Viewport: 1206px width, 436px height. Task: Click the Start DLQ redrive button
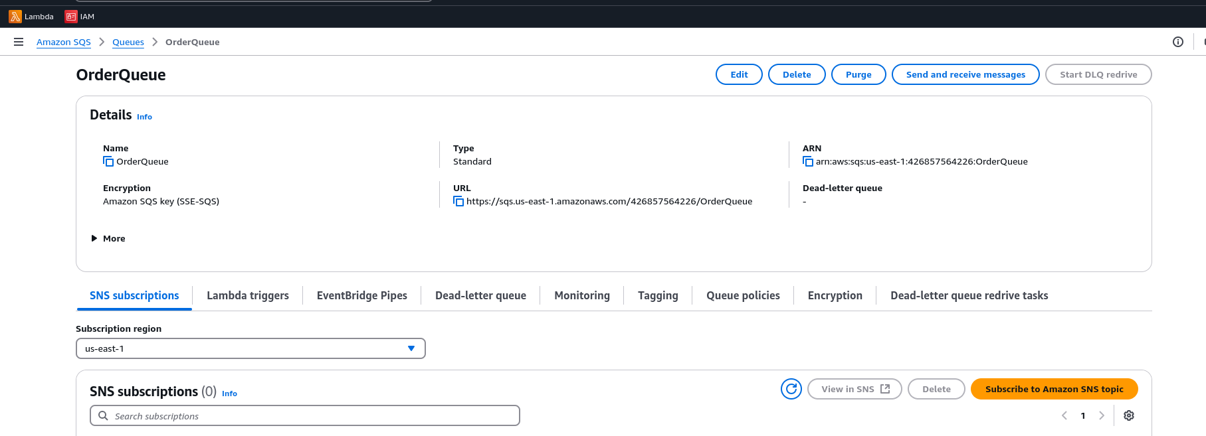(1098, 74)
